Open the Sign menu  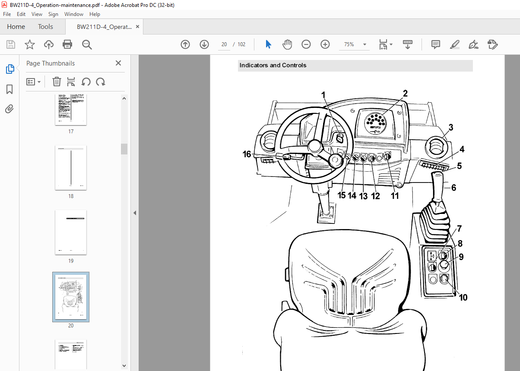pyautogui.click(x=53, y=14)
